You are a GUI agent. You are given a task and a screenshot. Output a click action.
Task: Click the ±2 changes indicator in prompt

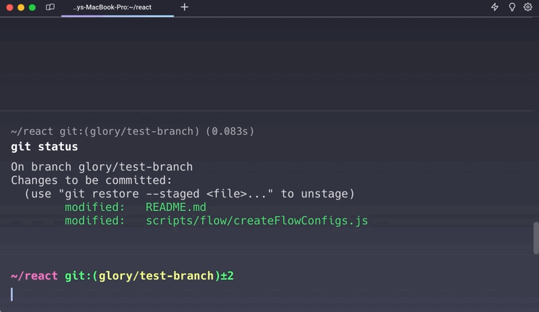(x=227, y=276)
